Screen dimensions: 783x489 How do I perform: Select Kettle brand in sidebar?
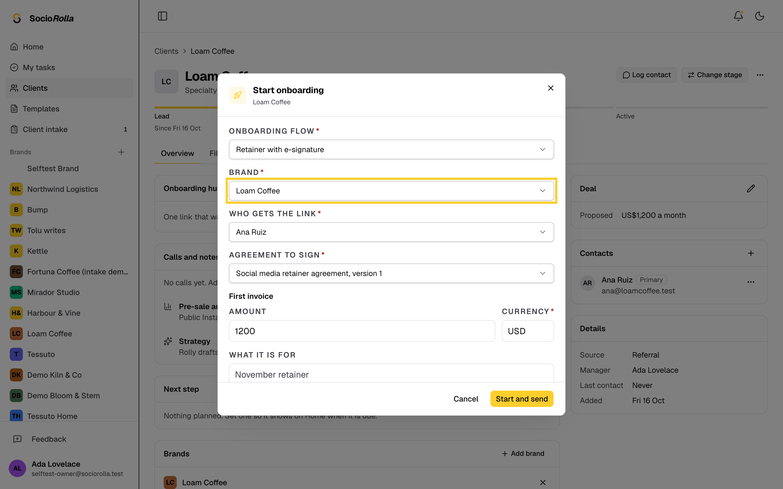pos(70,251)
